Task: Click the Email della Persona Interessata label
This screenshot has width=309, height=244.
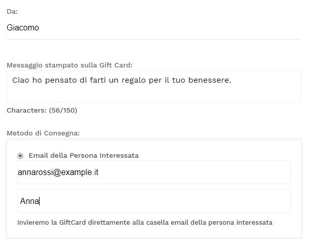Action: [84, 156]
